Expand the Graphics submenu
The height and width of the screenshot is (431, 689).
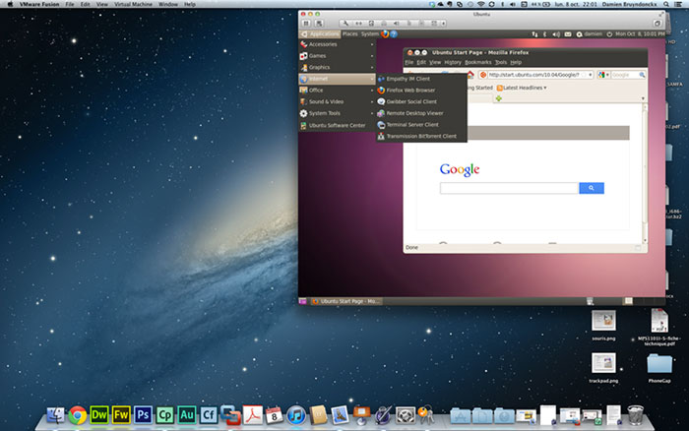click(x=337, y=67)
